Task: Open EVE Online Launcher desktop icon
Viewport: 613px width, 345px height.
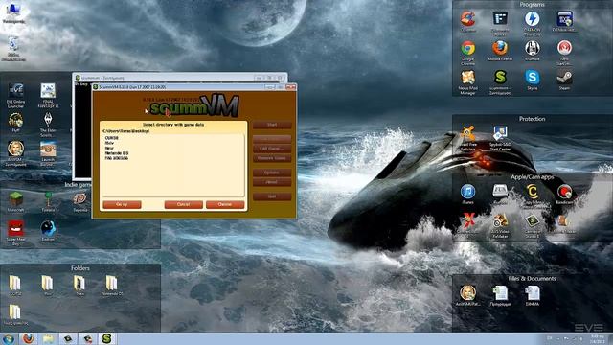Action: point(15,95)
